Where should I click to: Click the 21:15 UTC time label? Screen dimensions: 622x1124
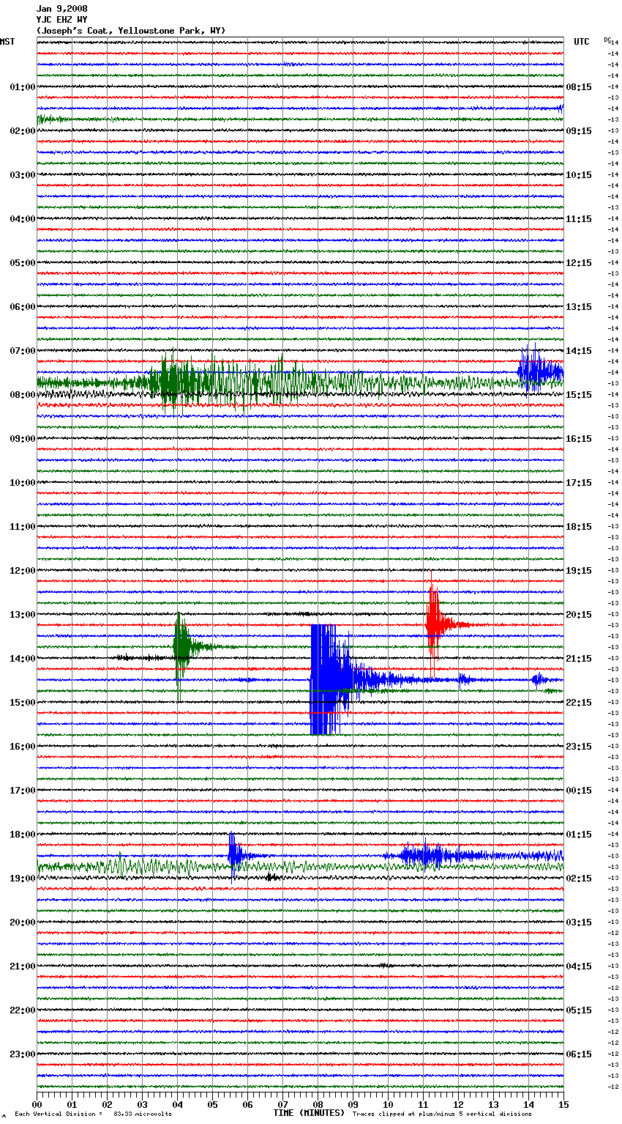point(579,659)
